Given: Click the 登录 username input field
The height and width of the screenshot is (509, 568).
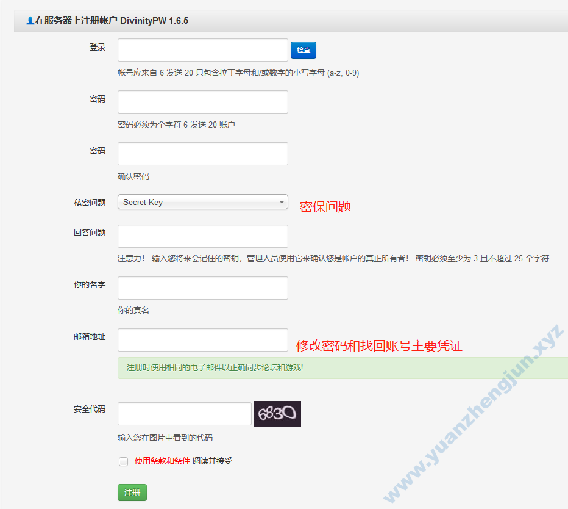Looking at the screenshot, I should click(x=202, y=50).
